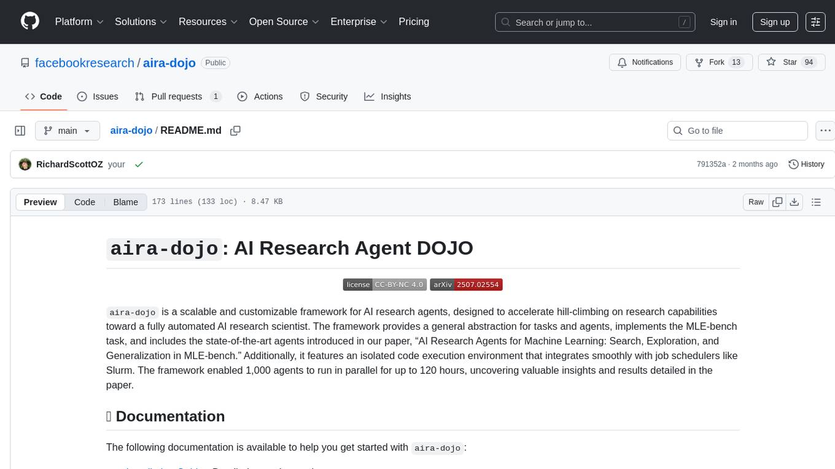The image size is (835, 469).
Task: Expand the file tree side panel
Action: [20, 131]
